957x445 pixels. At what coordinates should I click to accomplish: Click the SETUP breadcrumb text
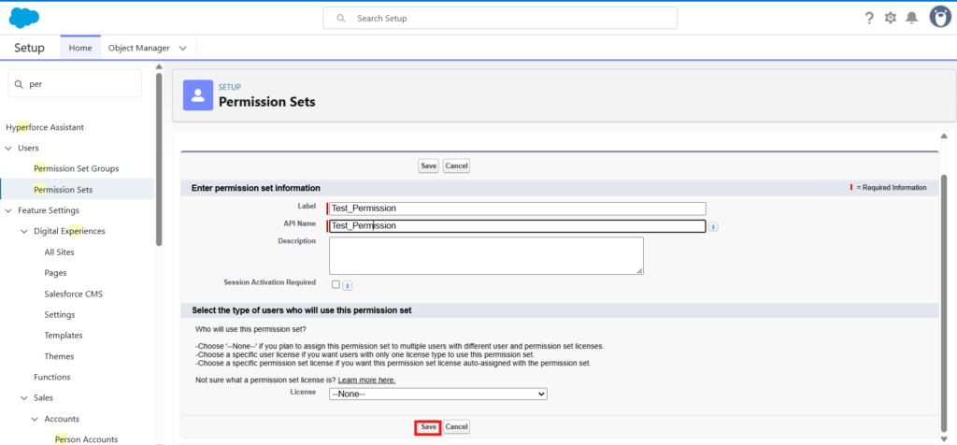[230, 87]
